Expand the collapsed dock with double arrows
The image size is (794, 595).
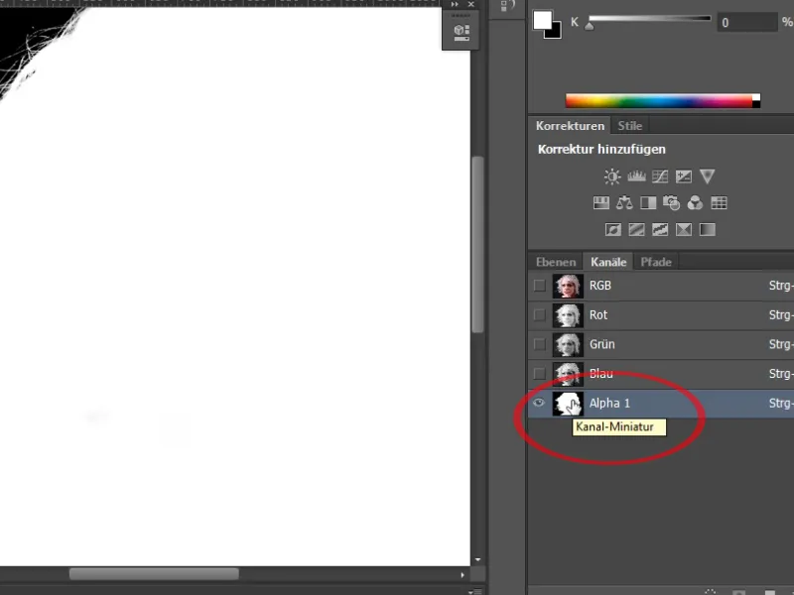[455, 4]
